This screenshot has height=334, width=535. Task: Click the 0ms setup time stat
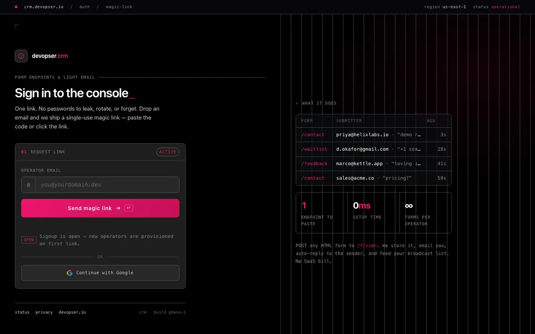click(374, 213)
